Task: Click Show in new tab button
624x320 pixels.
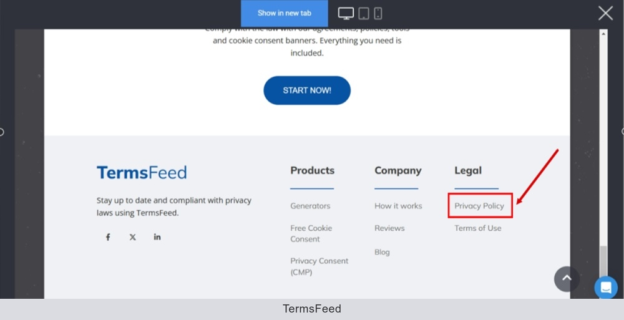Action: [284, 13]
